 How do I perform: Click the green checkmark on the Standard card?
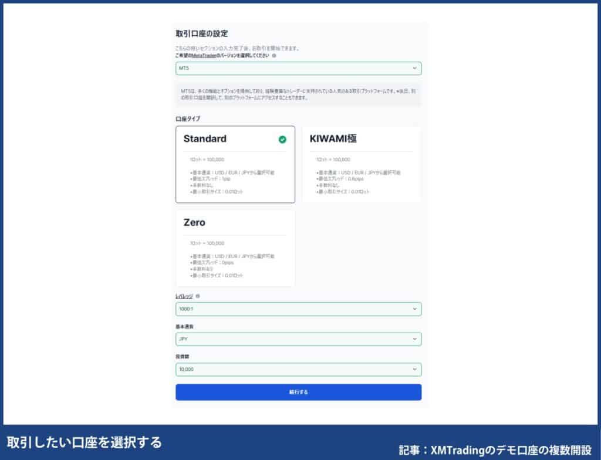[x=282, y=139]
